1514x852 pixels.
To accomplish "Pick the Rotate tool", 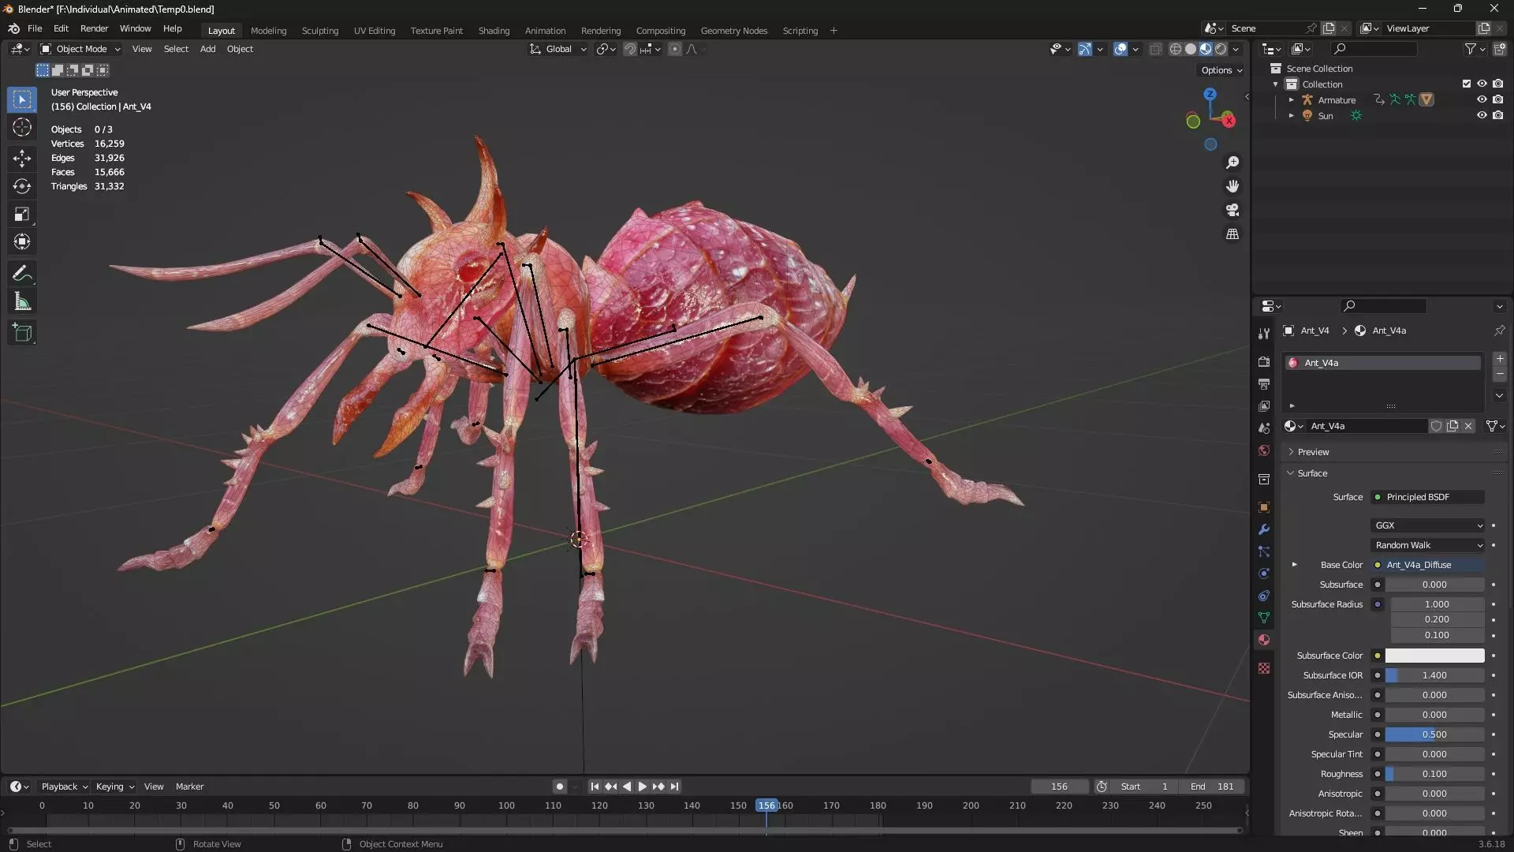I will [22, 186].
